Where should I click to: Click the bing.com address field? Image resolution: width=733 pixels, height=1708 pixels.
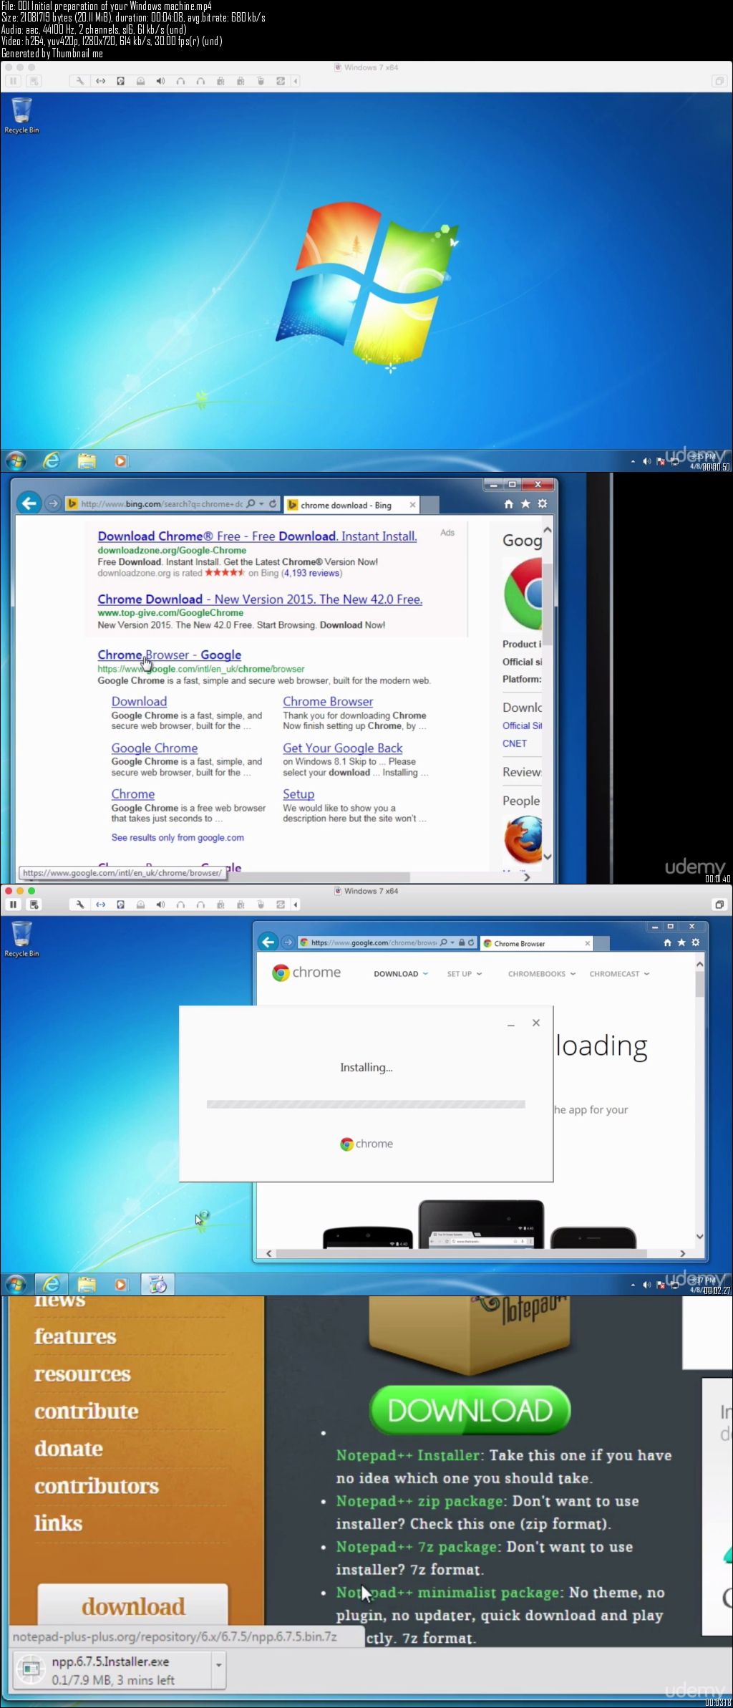pos(161,504)
